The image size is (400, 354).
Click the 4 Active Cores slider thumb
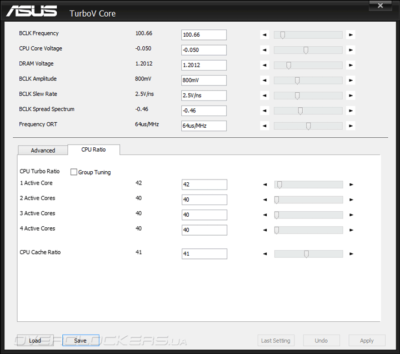click(x=277, y=231)
